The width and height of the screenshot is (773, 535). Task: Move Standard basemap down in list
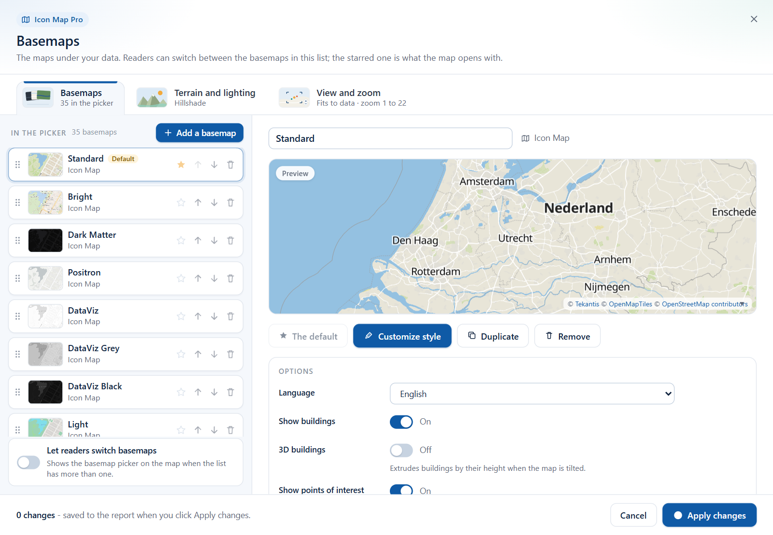pyautogui.click(x=214, y=165)
